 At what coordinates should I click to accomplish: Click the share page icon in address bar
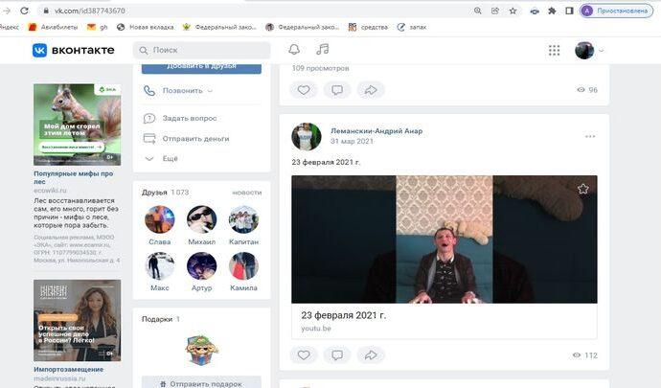[x=495, y=11]
